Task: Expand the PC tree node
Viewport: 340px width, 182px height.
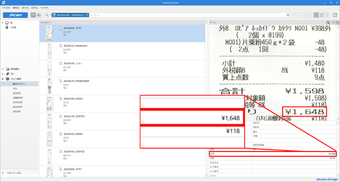Action: 3,23
